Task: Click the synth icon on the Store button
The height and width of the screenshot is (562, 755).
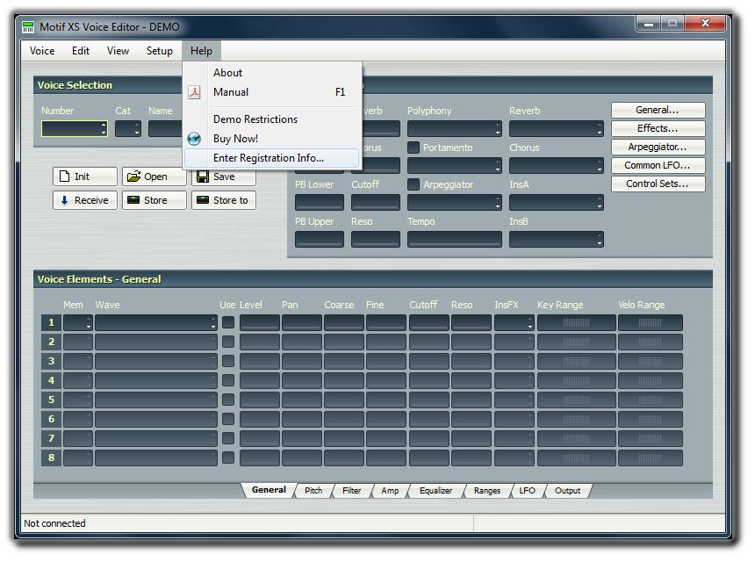Action: (133, 200)
